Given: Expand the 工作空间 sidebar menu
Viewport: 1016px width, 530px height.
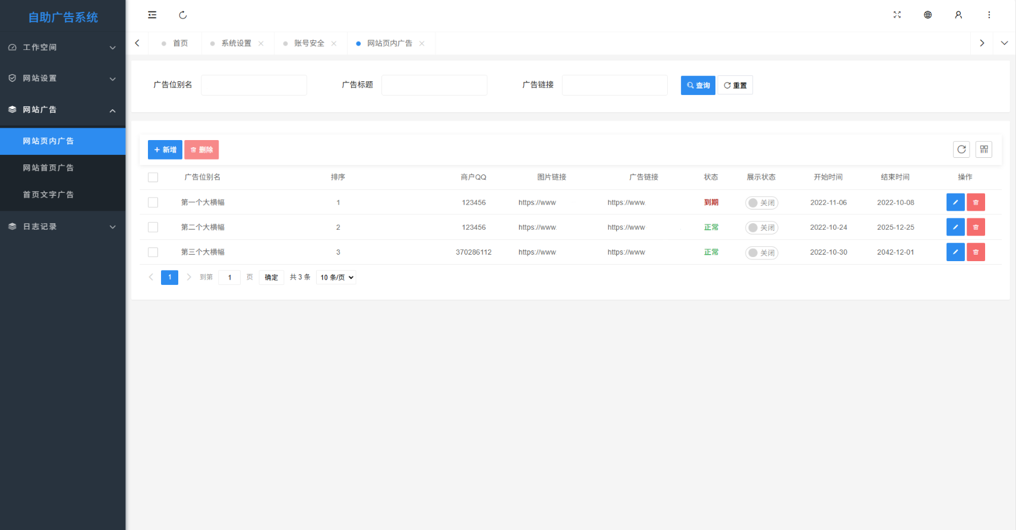Looking at the screenshot, I should click(62, 47).
